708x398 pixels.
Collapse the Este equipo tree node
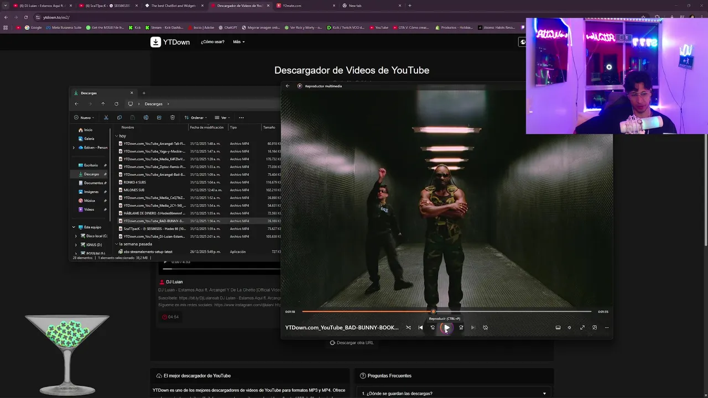pos(74,227)
